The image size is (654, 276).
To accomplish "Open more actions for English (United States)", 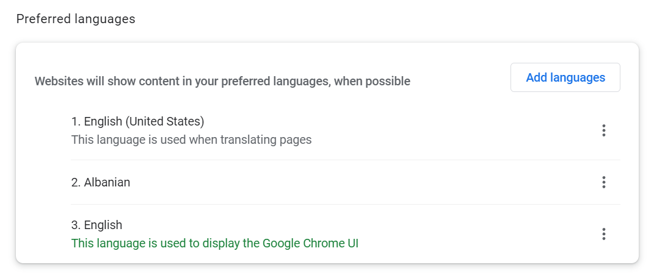I will 603,130.
